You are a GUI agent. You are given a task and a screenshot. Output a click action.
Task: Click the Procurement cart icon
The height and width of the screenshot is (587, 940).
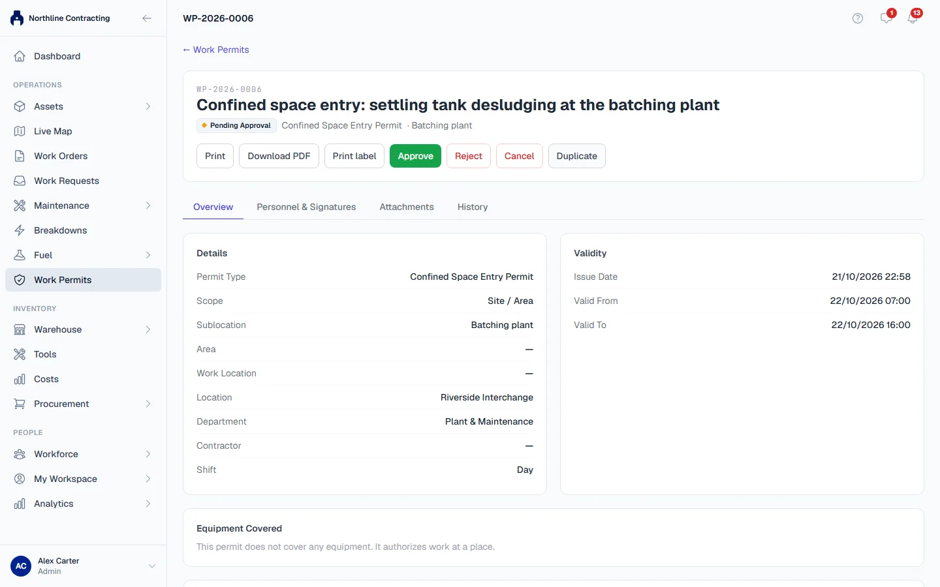coord(20,404)
